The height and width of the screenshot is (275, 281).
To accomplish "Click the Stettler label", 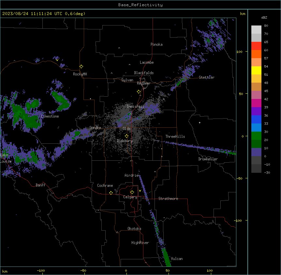I will [207, 77].
